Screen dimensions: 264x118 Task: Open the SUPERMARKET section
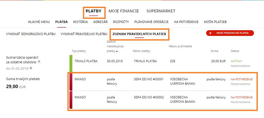[161, 11]
